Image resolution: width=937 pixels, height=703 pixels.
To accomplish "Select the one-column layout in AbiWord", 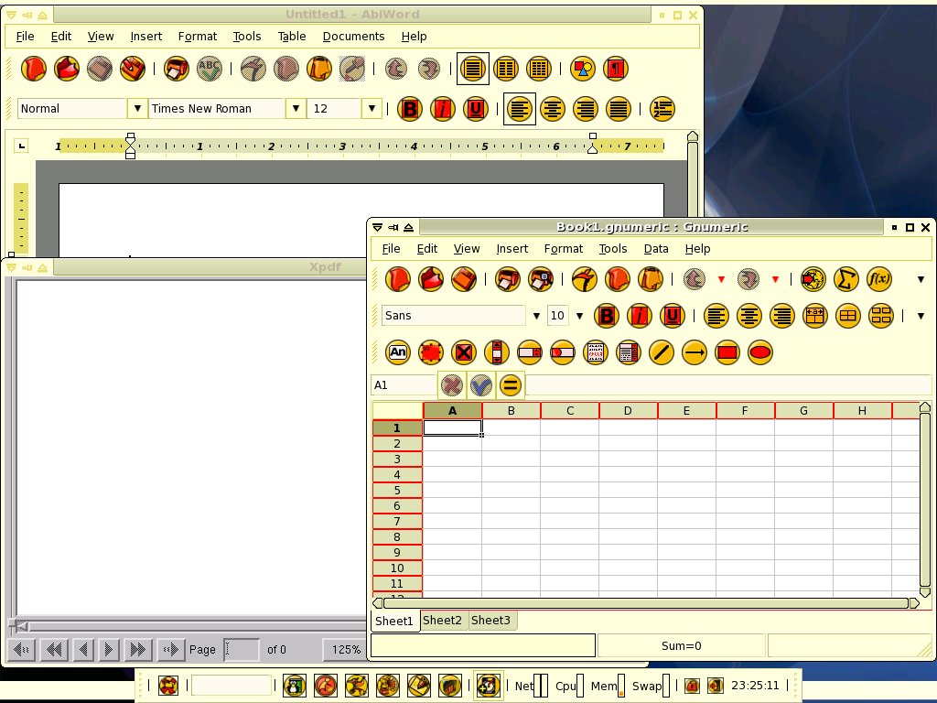I will click(x=473, y=69).
